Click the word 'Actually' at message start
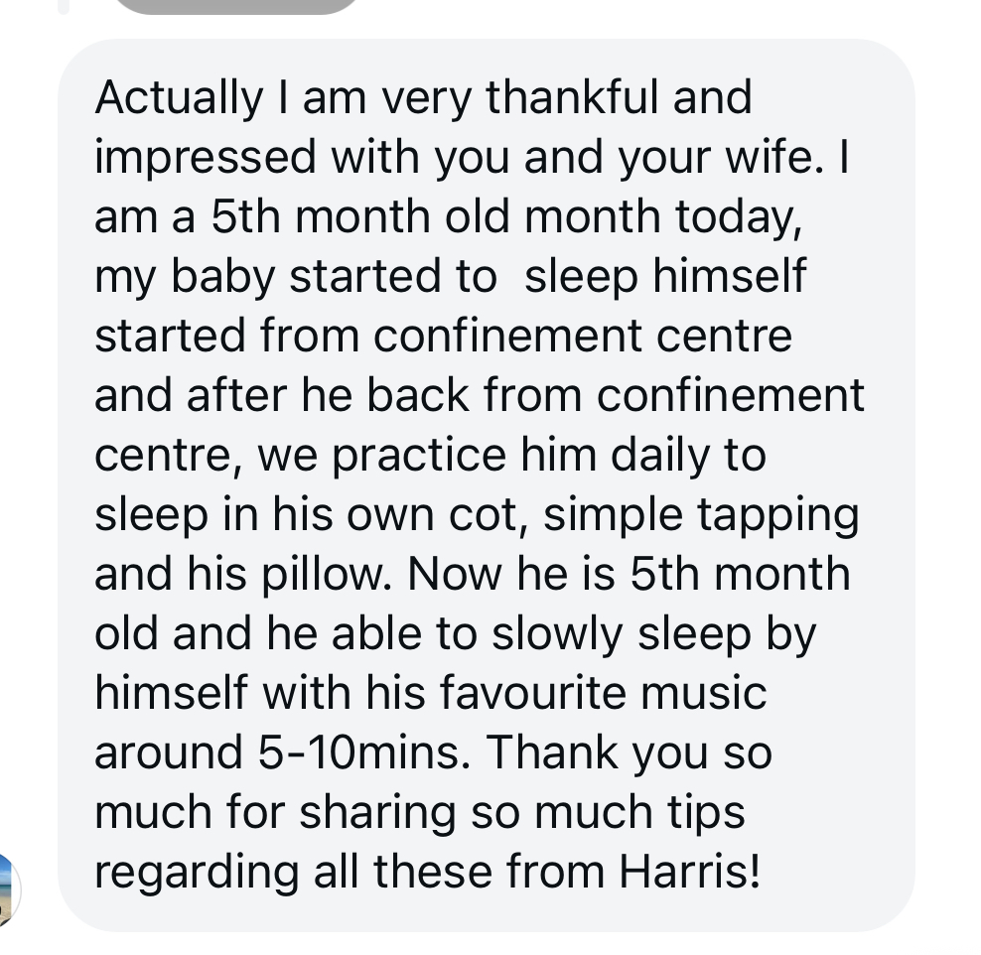This screenshot has width=981, height=955. point(179,99)
